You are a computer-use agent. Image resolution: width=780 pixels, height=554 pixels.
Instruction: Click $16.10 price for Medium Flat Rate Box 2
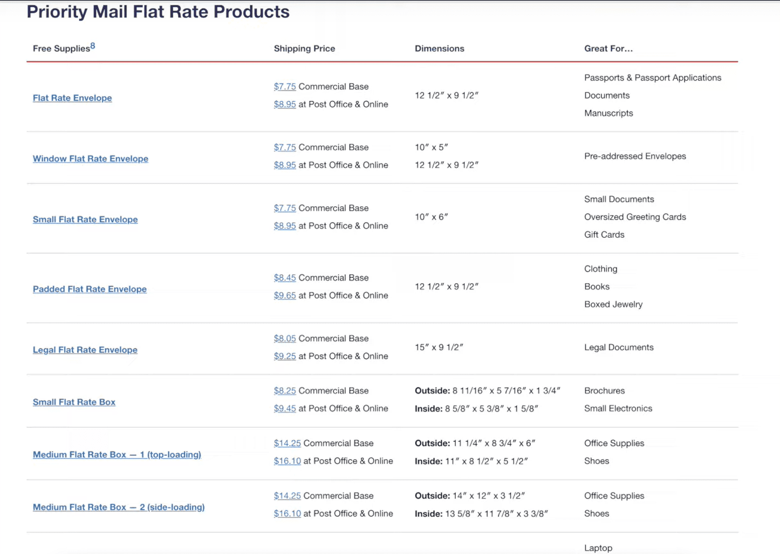[287, 513]
